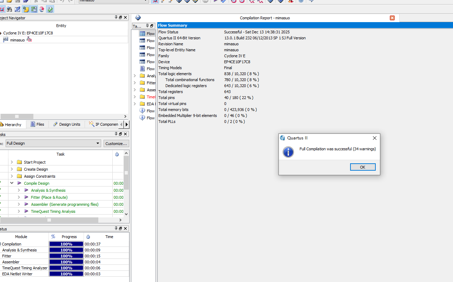Select the mimasuo entity in Project Navigator
The height and width of the screenshot is (282, 453).
point(17,40)
